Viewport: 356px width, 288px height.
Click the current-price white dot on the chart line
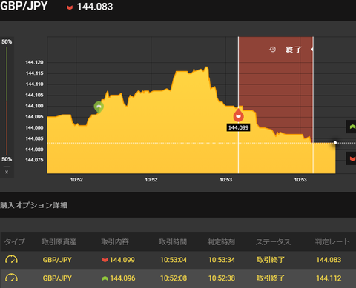click(x=335, y=143)
